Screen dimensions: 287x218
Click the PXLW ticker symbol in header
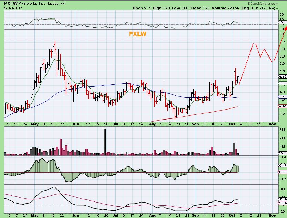(x=11, y=3)
